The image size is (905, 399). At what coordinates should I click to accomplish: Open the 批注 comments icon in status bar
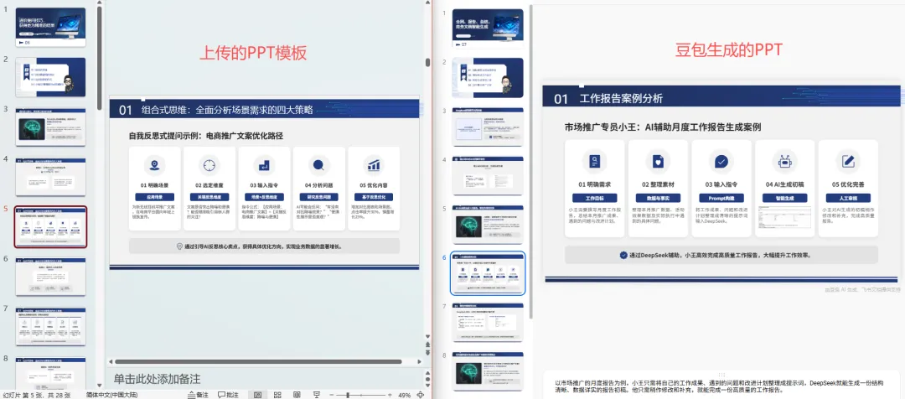click(x=228, y=395)
